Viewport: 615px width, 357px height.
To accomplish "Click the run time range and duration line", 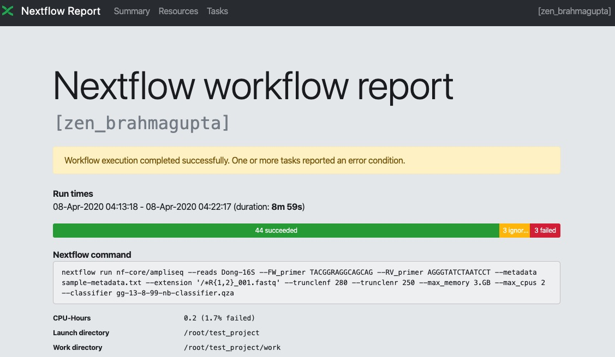I will point(179,207).
